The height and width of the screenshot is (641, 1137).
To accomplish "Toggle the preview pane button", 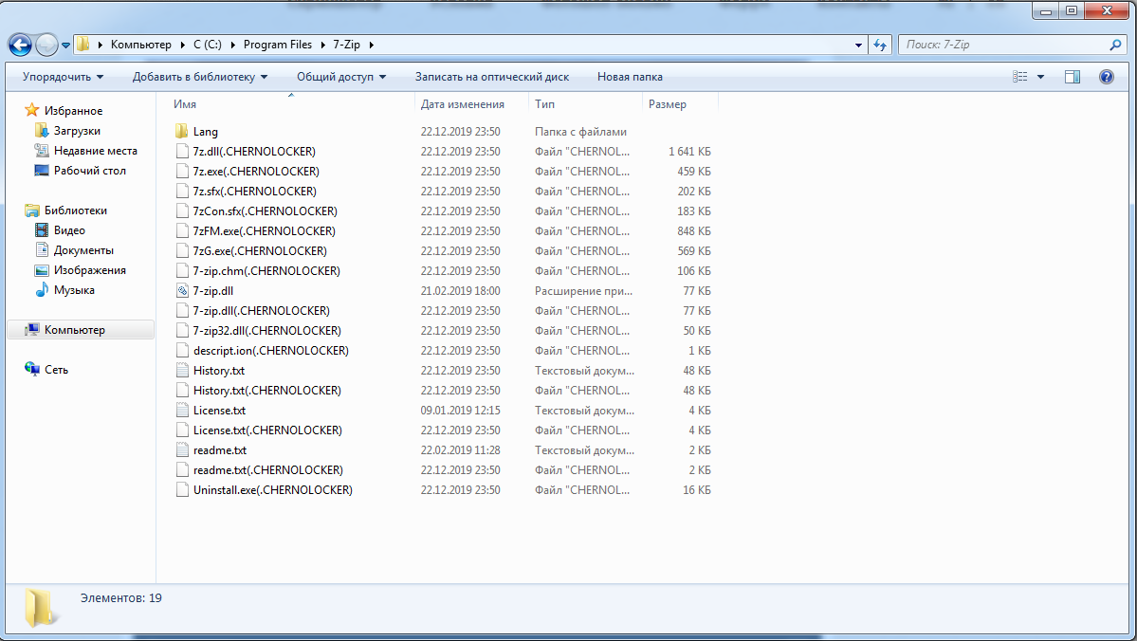I will coord(1073,77).
